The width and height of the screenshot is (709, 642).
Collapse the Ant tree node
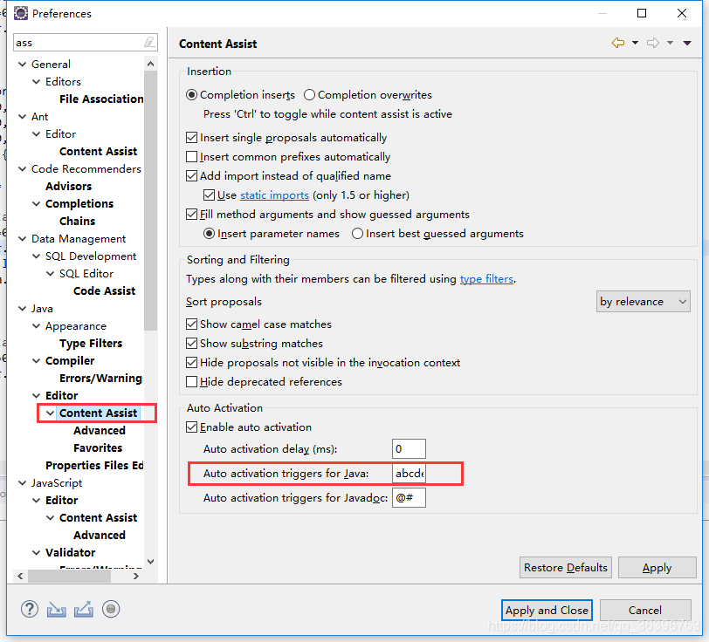click(x=22, y=117)
